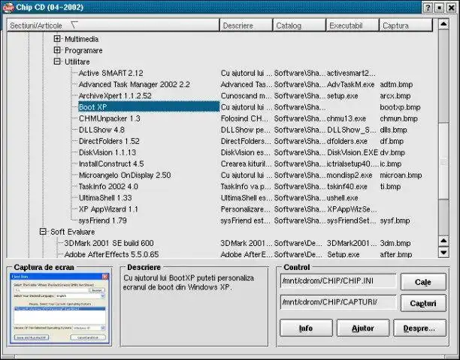This screenshot has height=360, width=460.
Task: Click the mondisp2.exe executable cell
Action: tap(350, 175)
